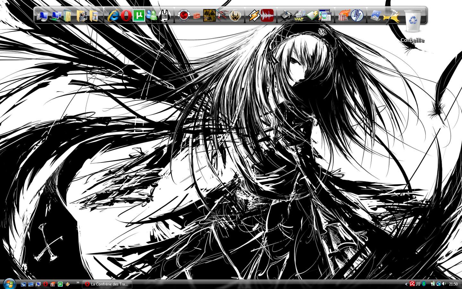This screenshot has width=462, height=289.
Task: Click the yellow hammer tools dock icon
Action: [x=392, y=17]
